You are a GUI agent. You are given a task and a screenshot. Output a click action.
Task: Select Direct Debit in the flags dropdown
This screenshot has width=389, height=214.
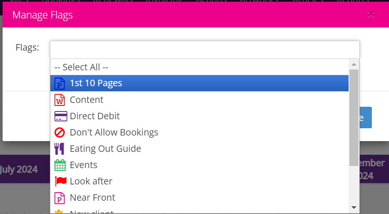pyautogui.click(x=199, y=116)
